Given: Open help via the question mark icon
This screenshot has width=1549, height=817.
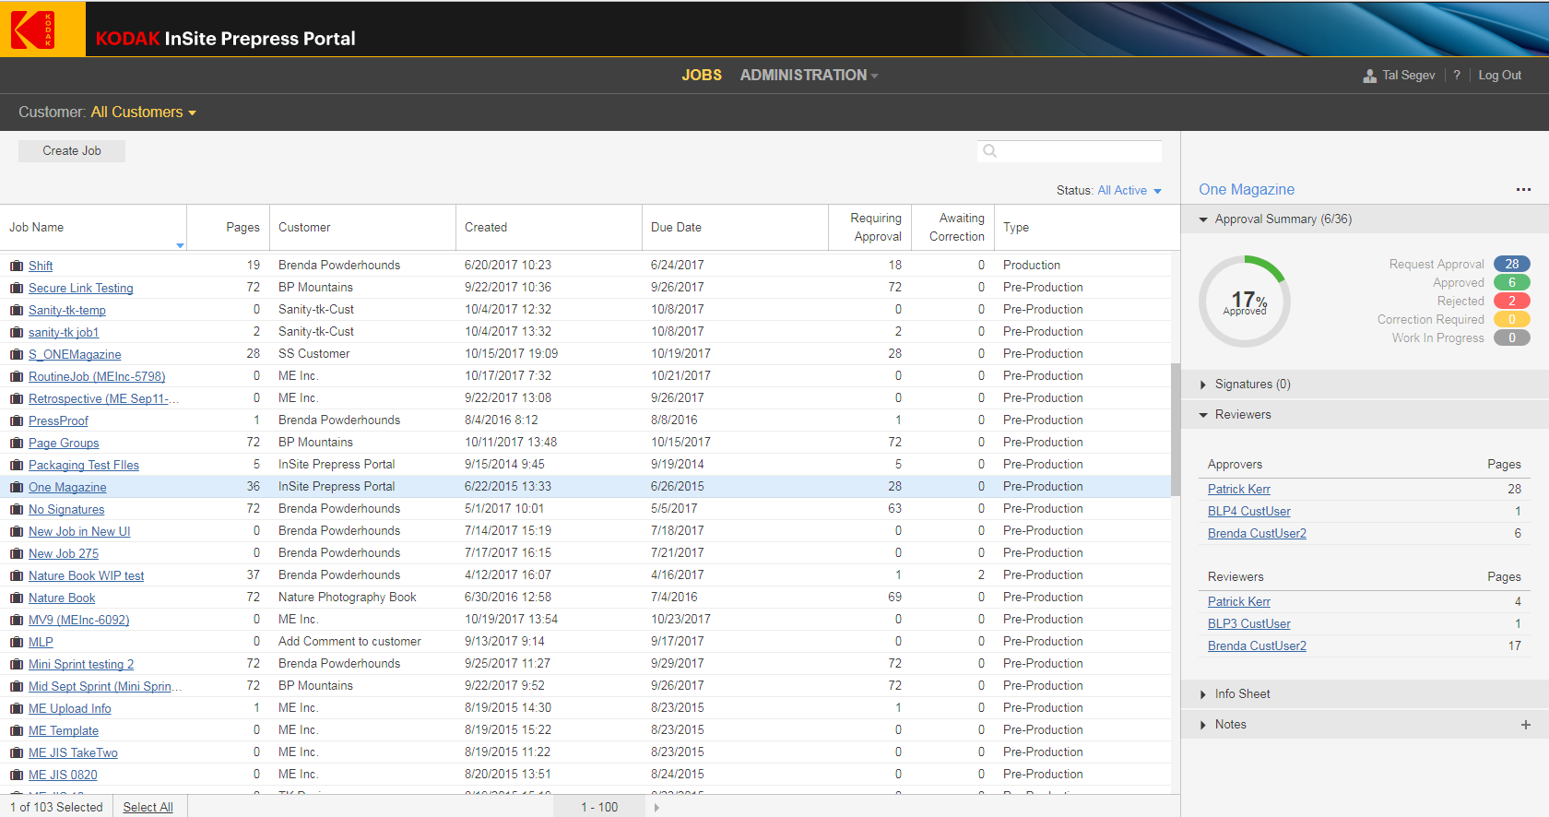Looking at the screenshot, I should (1457, 76).
